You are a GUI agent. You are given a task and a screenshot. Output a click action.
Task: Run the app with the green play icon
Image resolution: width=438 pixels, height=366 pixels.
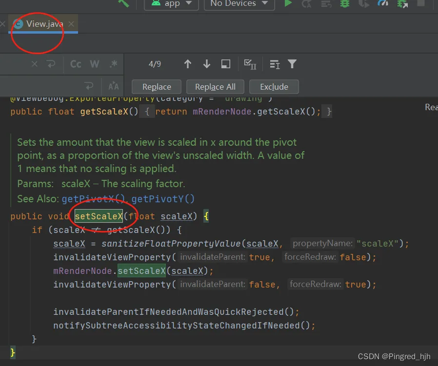[288, 3]
